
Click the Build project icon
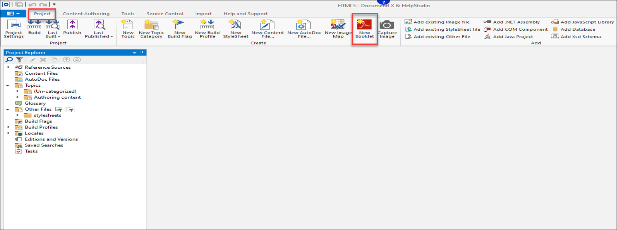34,29
